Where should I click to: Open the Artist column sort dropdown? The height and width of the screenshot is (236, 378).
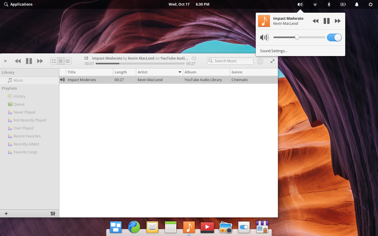[180, 72]
